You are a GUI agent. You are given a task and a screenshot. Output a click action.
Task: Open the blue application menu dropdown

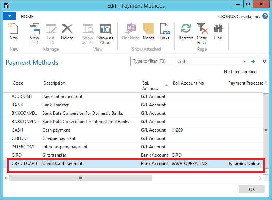(9, 16)
